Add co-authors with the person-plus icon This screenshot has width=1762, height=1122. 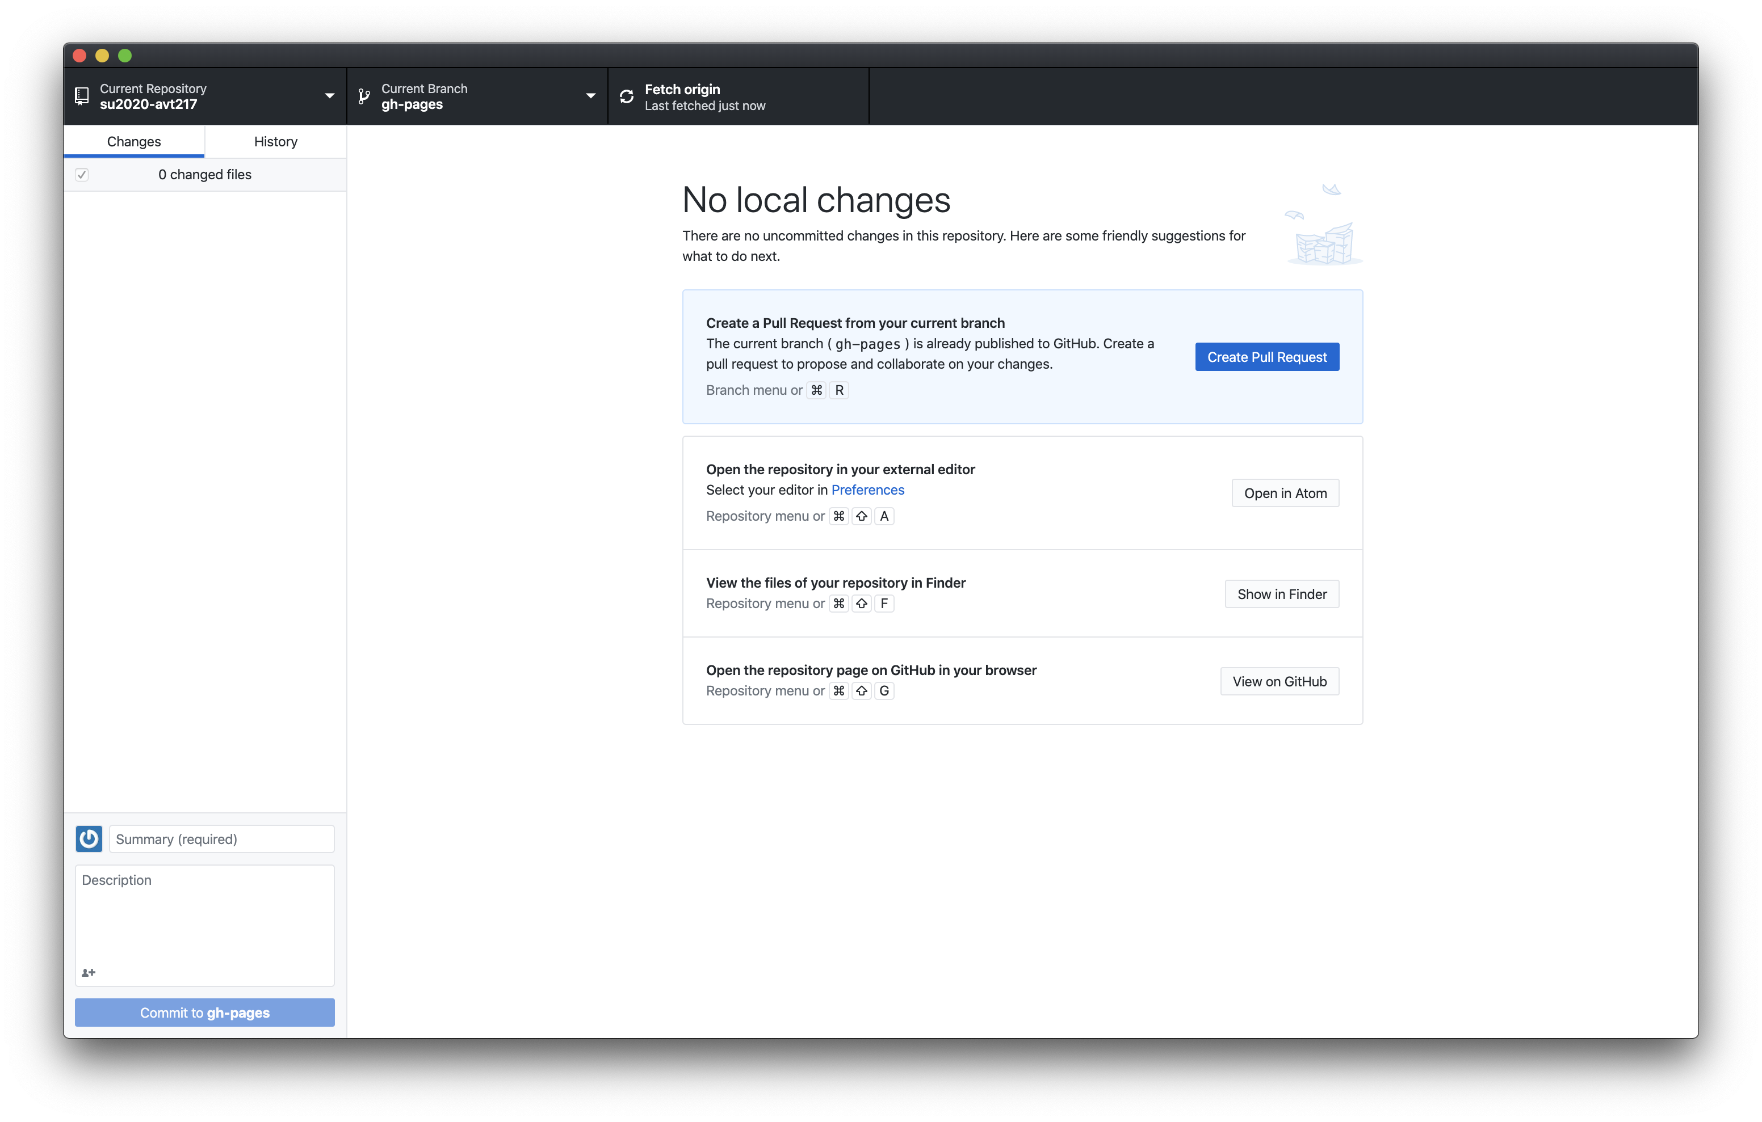tap(89, 972)
